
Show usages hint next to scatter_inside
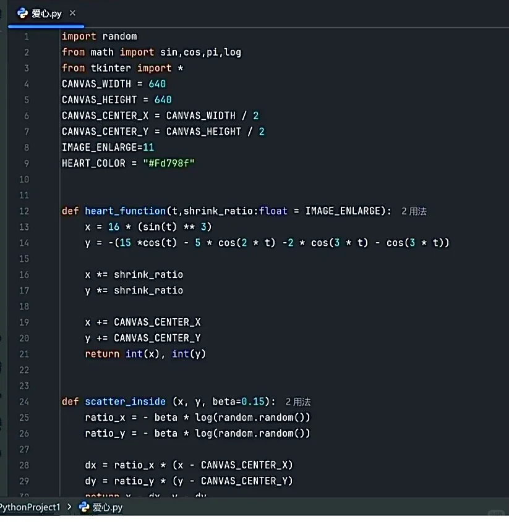(x=297, y=402)
